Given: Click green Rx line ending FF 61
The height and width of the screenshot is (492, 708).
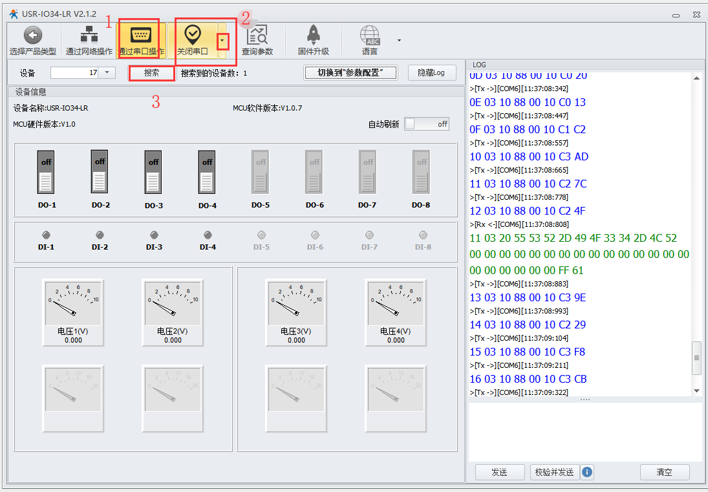Looking at the screenshot, I should tap(526, 270).
